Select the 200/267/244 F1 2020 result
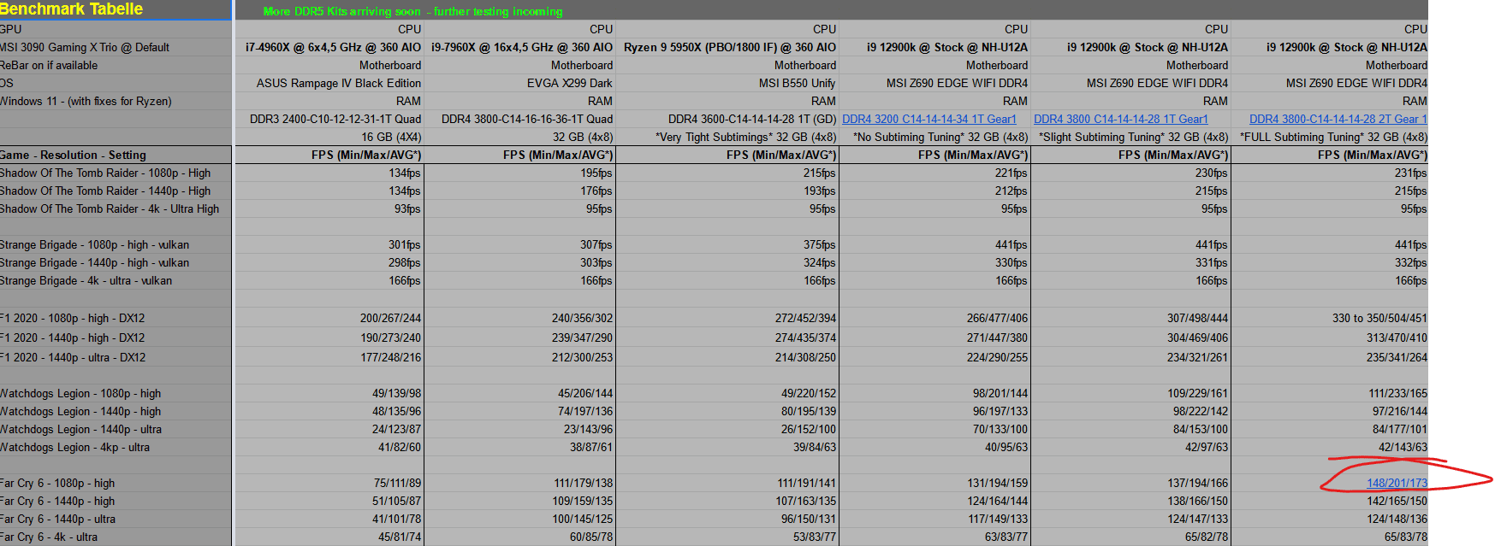The height and width of the screenshot is (546, 1495). click(390, 319)
